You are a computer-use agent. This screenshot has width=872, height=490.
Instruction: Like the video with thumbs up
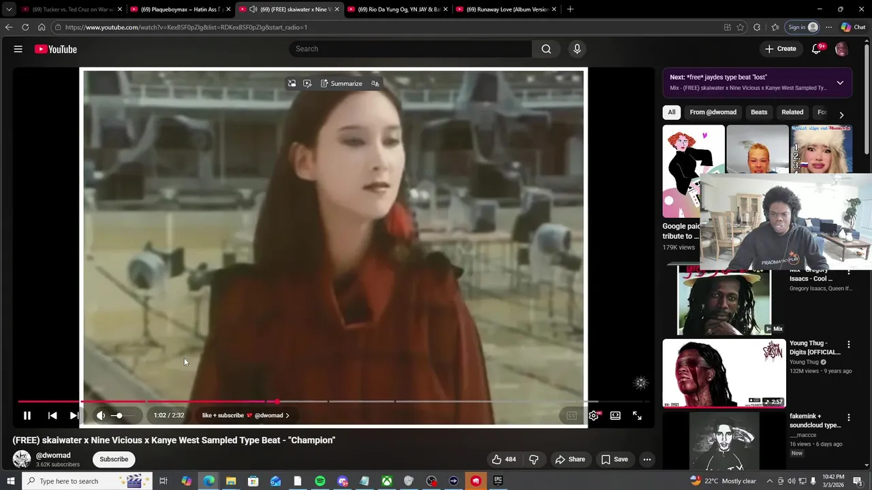(x=504, y=459)
